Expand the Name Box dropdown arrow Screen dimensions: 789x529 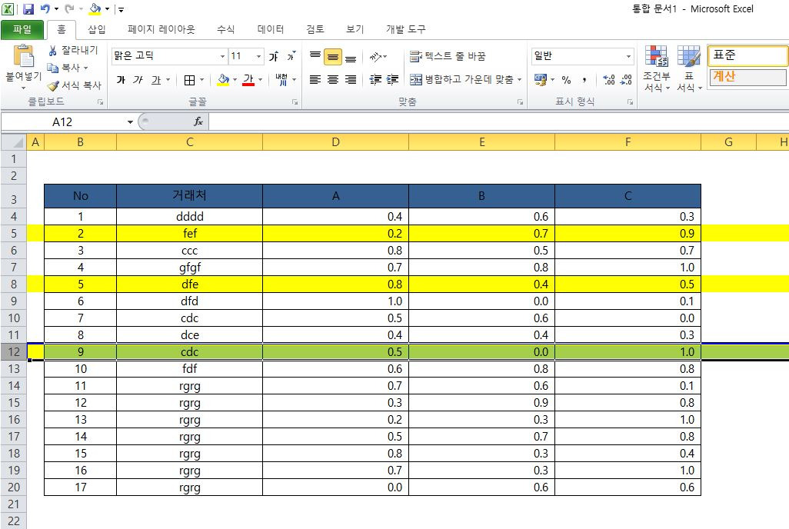[130, 121]
